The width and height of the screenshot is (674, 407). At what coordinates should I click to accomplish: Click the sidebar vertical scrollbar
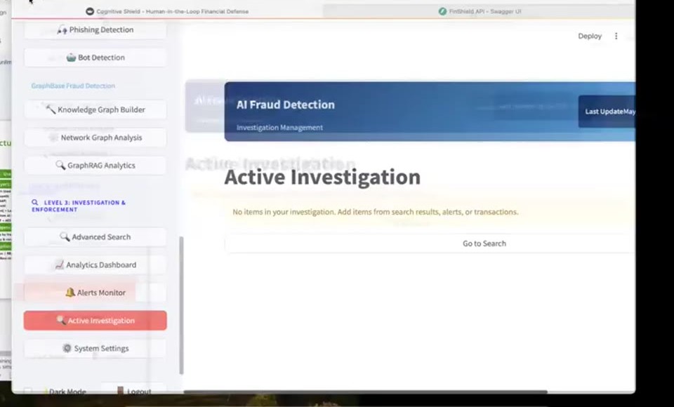tap(181, 305)
